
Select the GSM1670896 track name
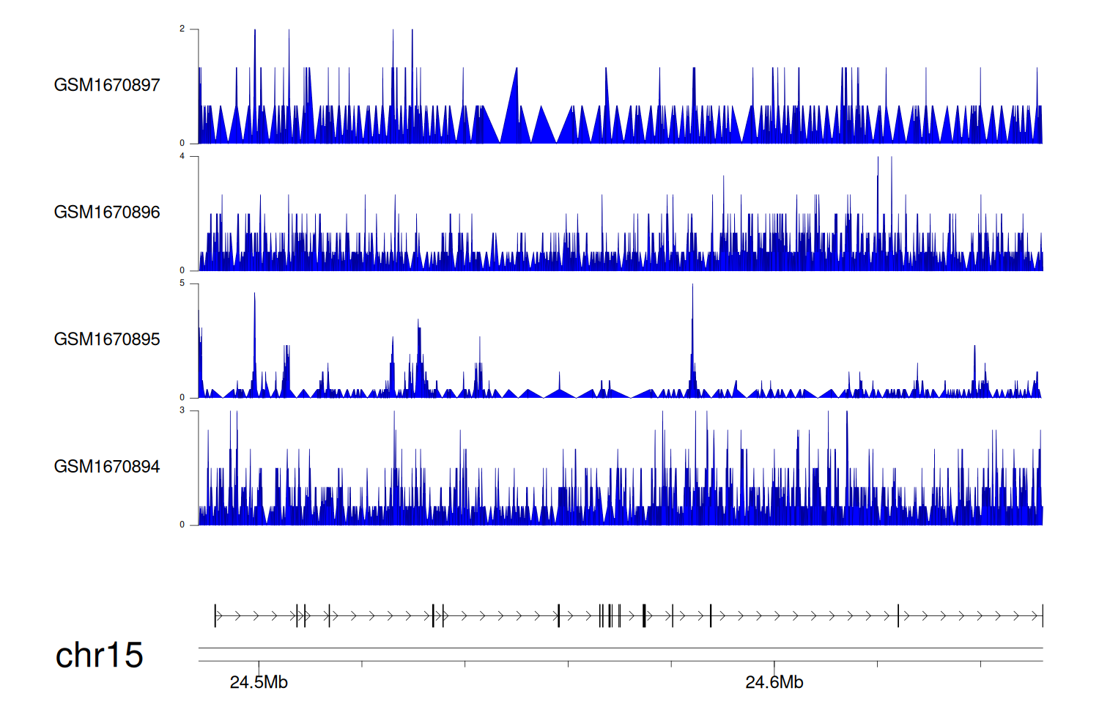(x=107, y=212)
